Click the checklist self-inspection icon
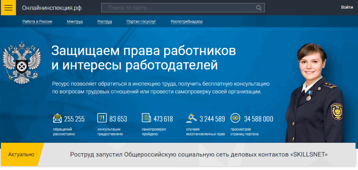358x170 pixels. click(146, 118)
